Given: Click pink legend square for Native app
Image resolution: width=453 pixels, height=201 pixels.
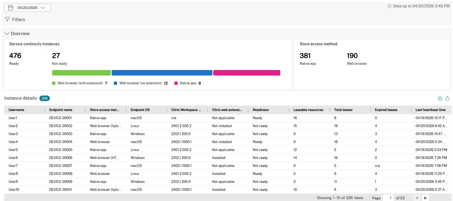Looking at the screenshot, I should tap(176, 83).
